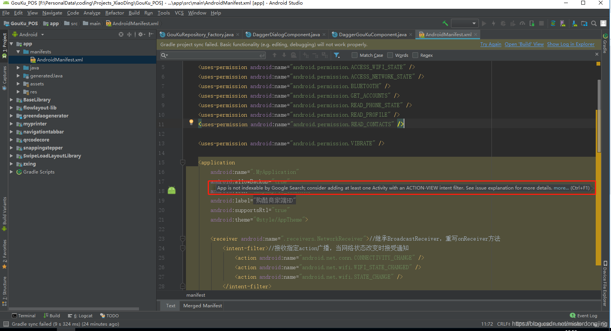Switch to GouKuRepository_Factory.java tab
The width and height of the screenshot is (611, 331).
point(200,34)
